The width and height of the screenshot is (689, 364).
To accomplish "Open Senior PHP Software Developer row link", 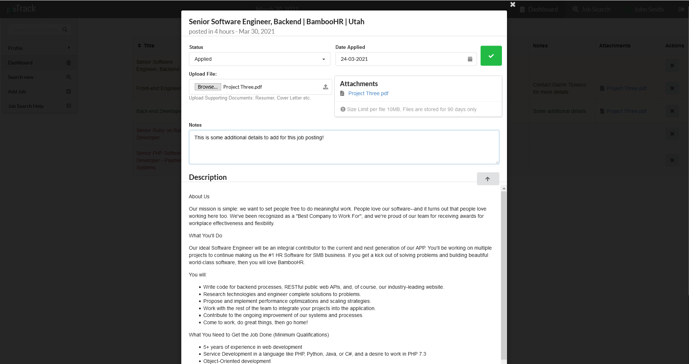I will click(158, 160).
